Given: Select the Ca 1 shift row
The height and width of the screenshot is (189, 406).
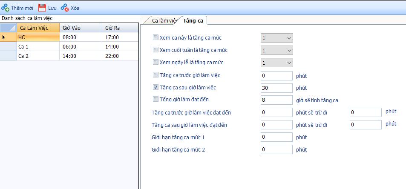Looking at the screenshot, I should 37,46.
